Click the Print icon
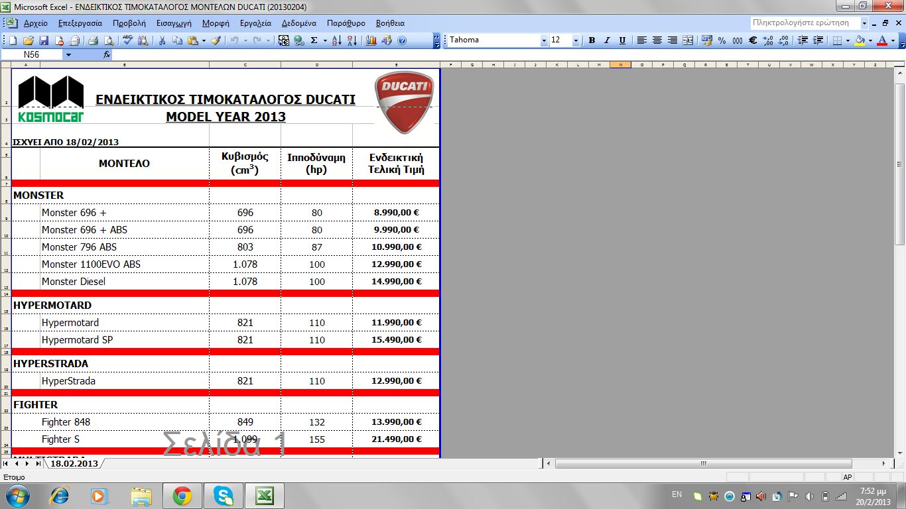 pyautogui.click(x=93, y=40)
